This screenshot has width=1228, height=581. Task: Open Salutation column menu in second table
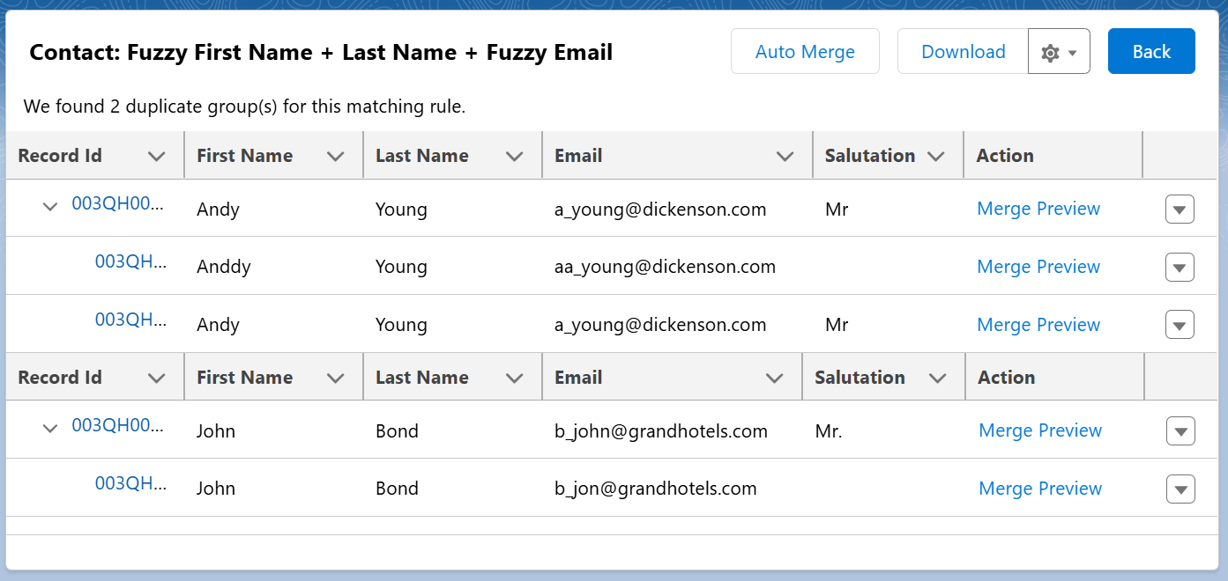[937, 378]
